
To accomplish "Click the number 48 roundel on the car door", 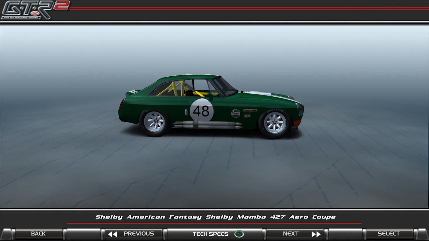I will [x=201, y=111].
